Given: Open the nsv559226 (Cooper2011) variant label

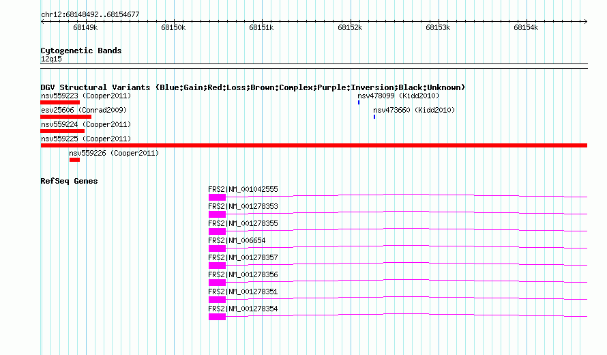Looking at the screenshot, I should [x=114, y=153].
